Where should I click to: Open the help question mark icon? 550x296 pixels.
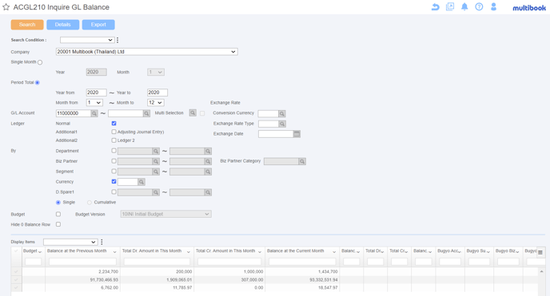[x=479, y=6]
